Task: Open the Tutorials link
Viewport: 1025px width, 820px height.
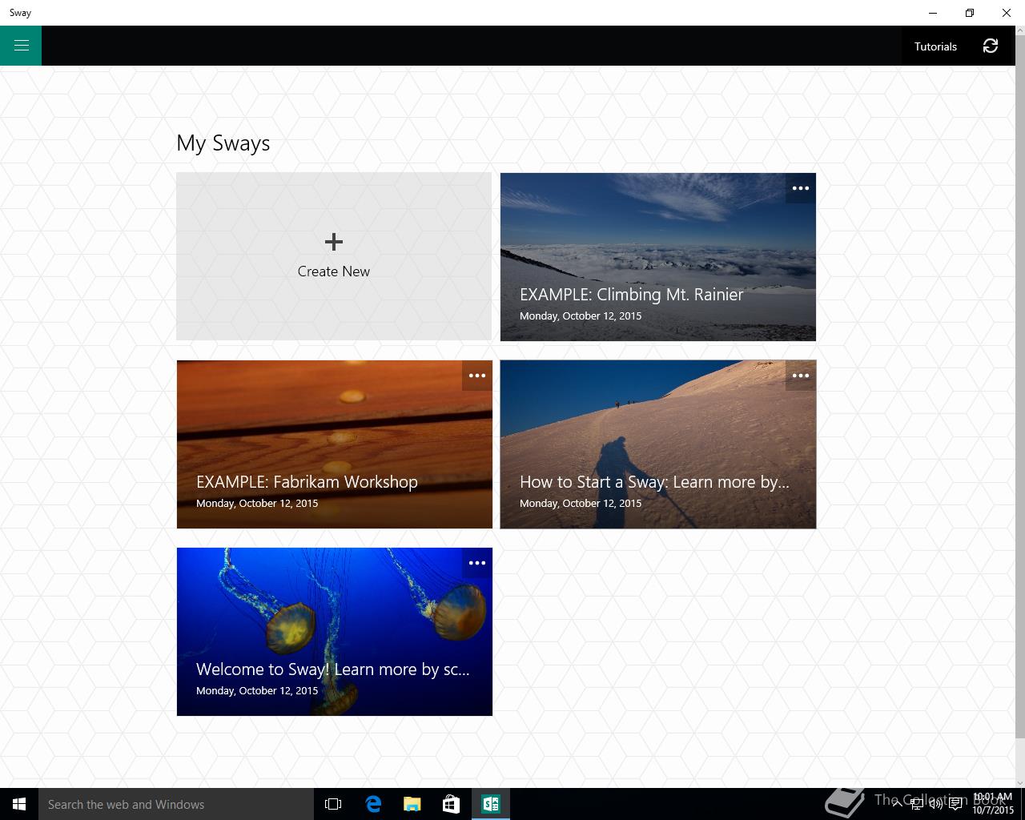Action: pos(935,46)
